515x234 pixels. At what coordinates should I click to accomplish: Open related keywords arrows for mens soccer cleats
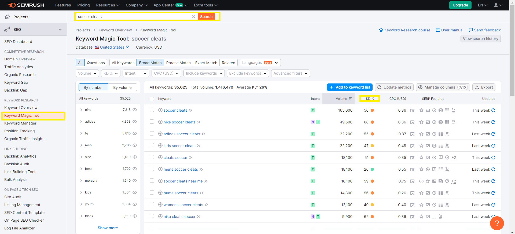pyautogui.click(x=201, y=169)
